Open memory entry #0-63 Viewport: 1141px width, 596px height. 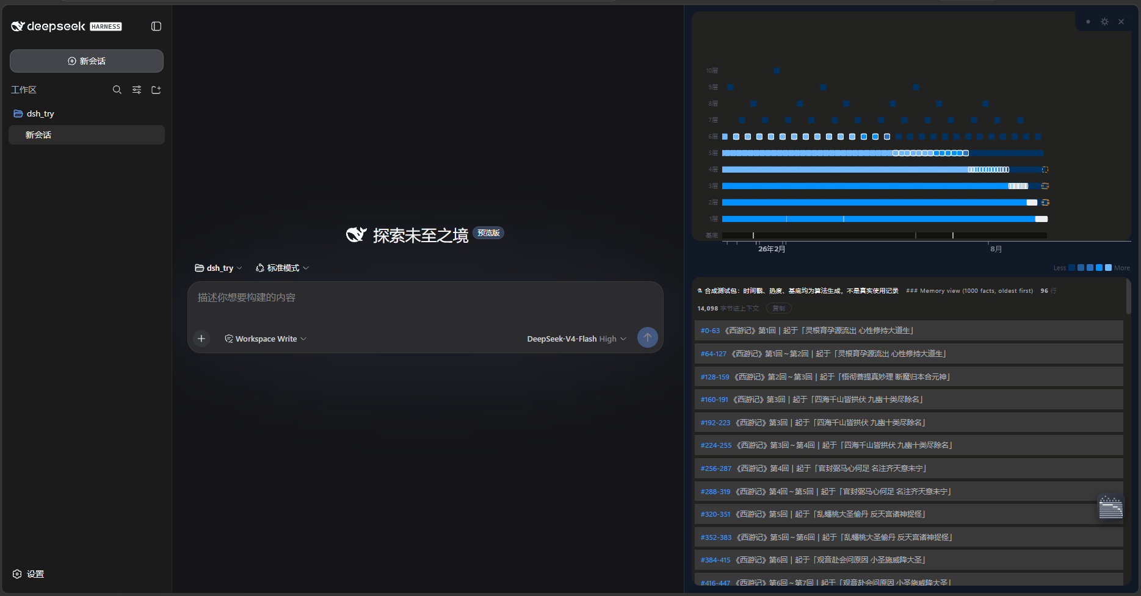click(x=909, y=331)
